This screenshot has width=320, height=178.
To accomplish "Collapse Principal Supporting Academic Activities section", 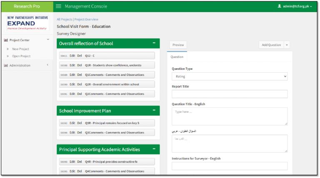I will tap(154, 149).
